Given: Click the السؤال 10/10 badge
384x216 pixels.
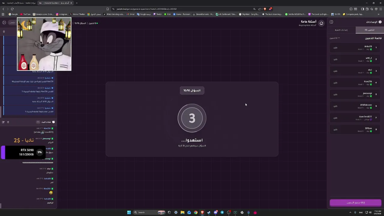Looking at the screenshot, I should tap(192, 90).
